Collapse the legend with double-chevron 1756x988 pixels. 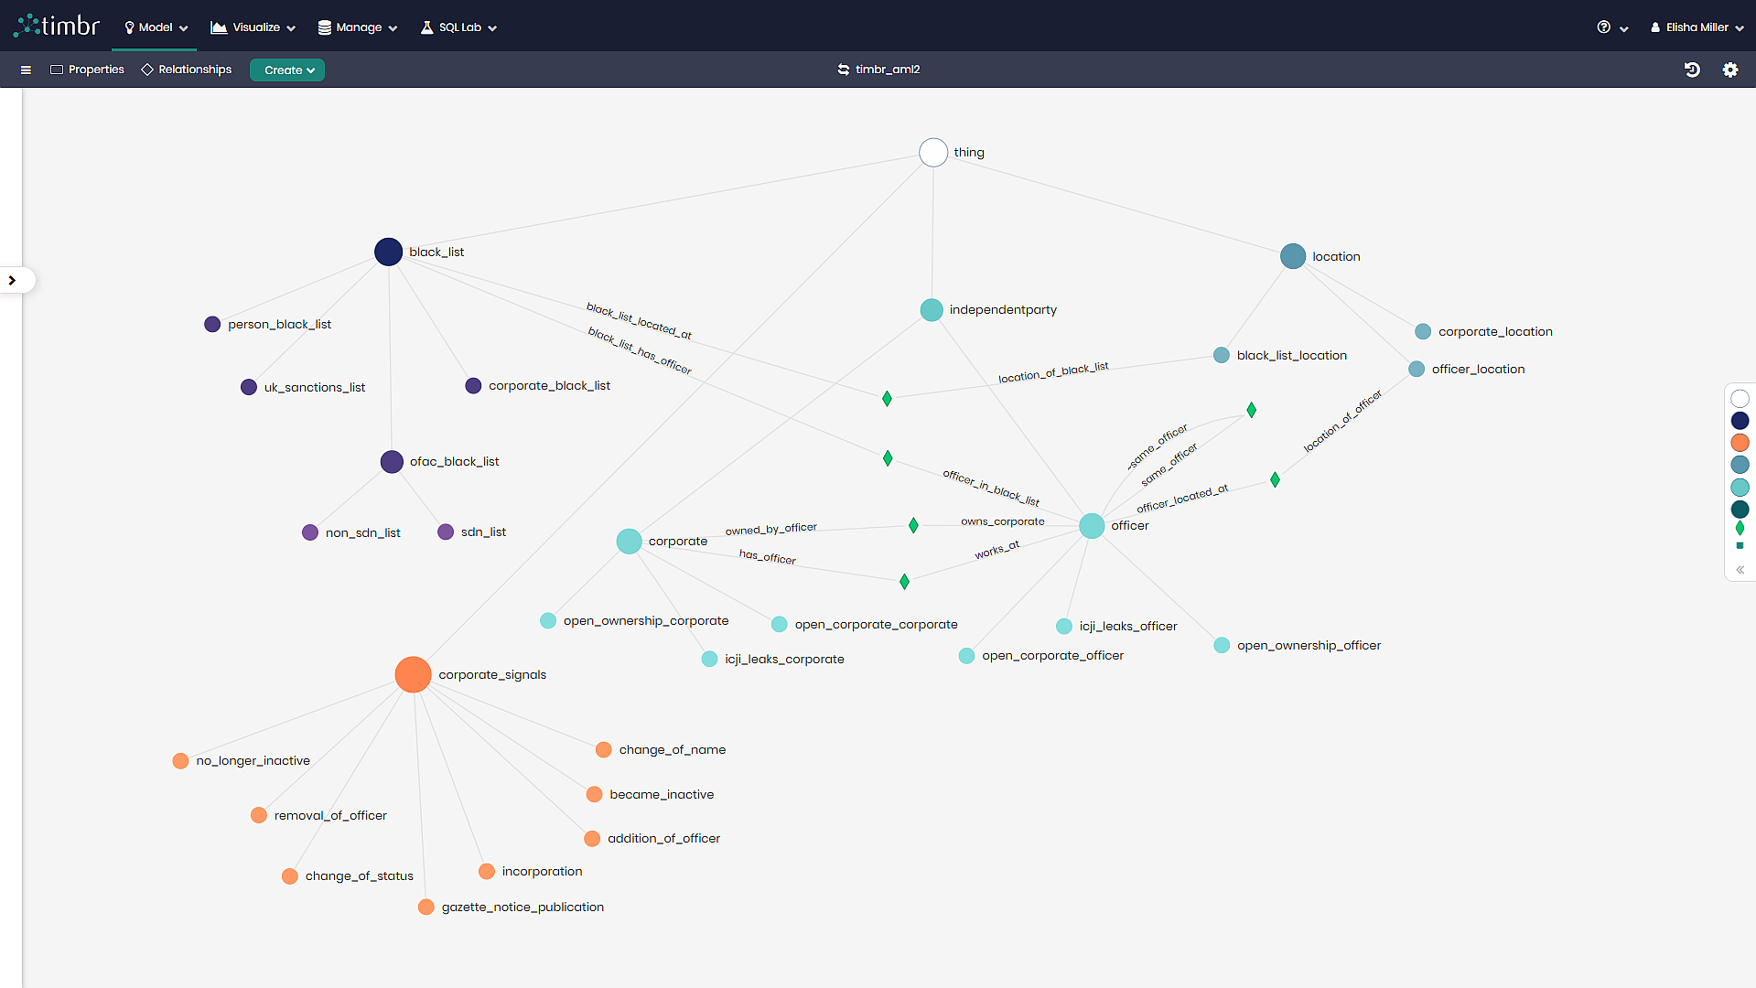pyautogui.click(x=1740, y=569)
